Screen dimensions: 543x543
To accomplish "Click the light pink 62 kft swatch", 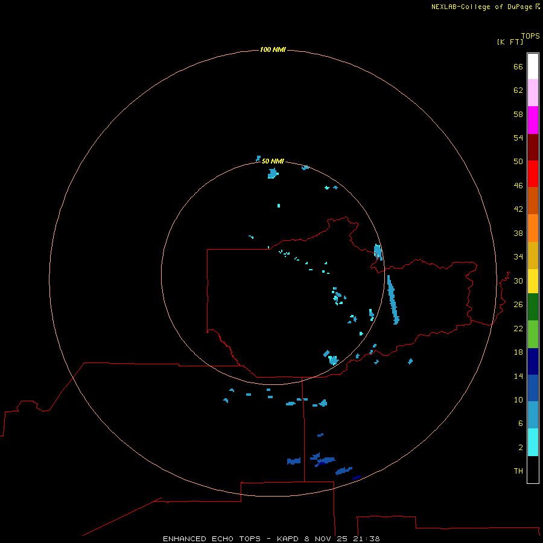I will 533,93.
